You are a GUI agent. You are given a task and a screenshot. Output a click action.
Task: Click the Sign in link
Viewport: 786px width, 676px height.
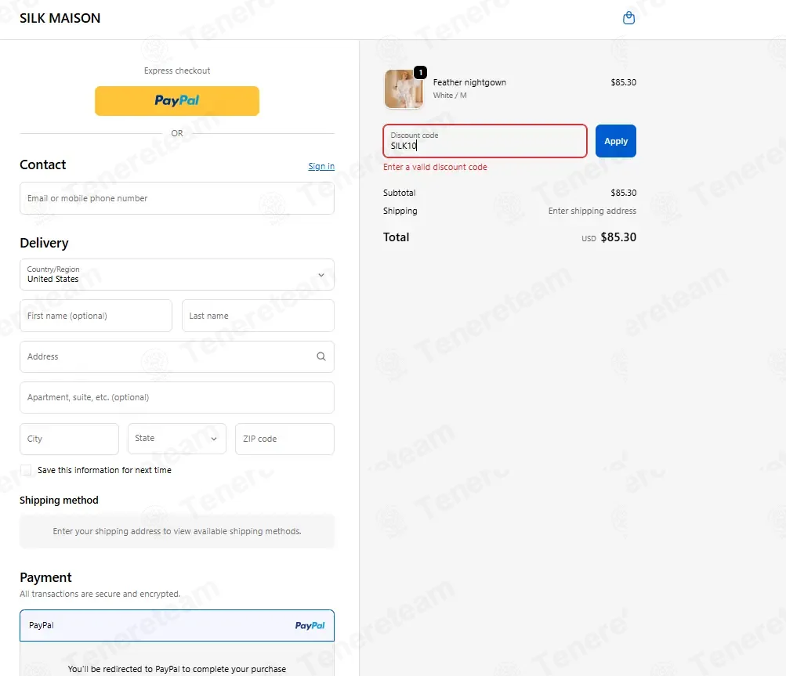point(321,166)
